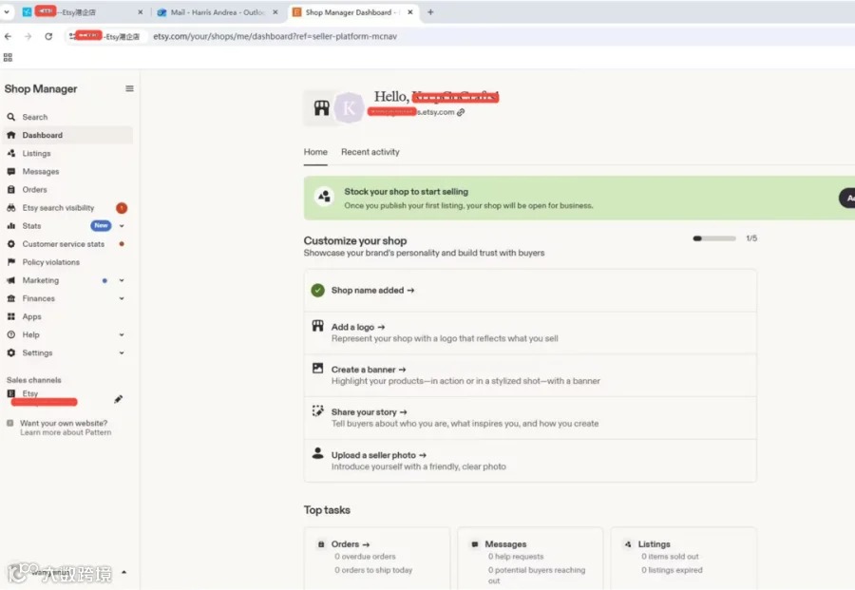Click the Marketing megaphone icon
Screen dimensions: 855x590
click(x=10, y=280)
